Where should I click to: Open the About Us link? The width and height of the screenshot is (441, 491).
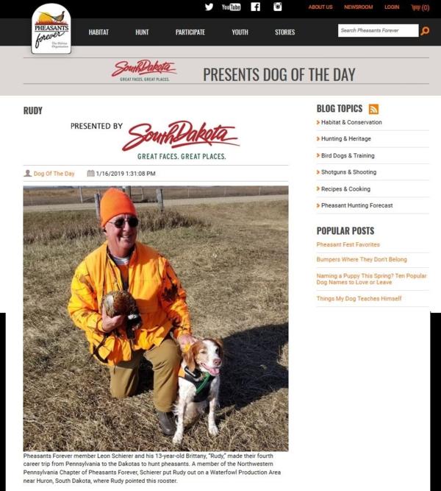tap(320, 7)
